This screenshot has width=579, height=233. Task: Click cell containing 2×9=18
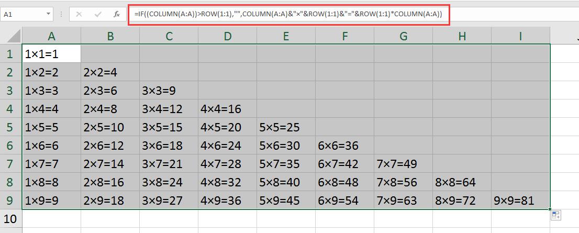click(110, 201)
